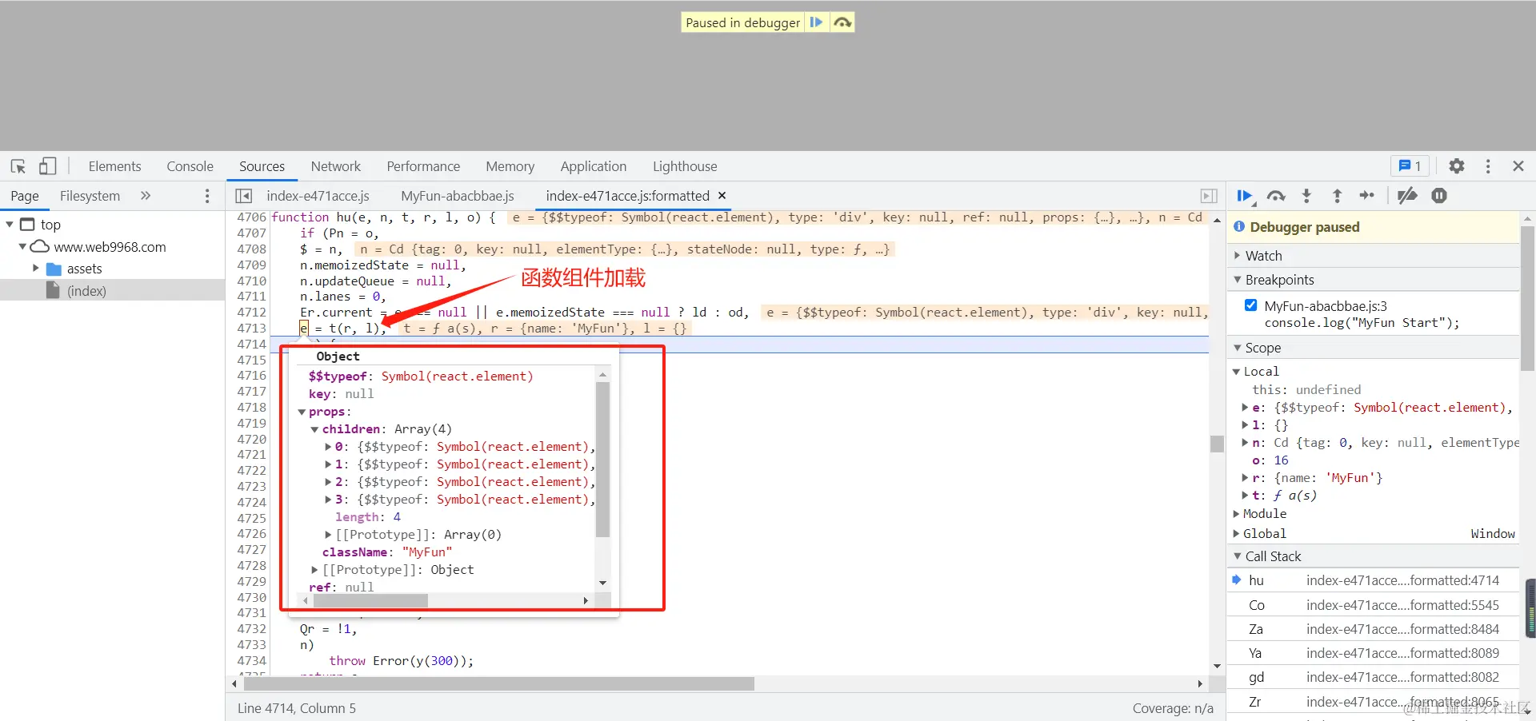Hide the navigator sidebar
The image size is (1536, 721).
pyautogui.click(x=244, y=196)
